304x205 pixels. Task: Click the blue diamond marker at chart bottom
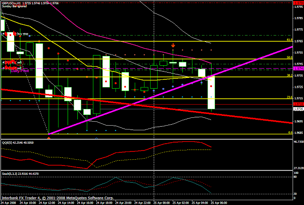tap(97, 138)
